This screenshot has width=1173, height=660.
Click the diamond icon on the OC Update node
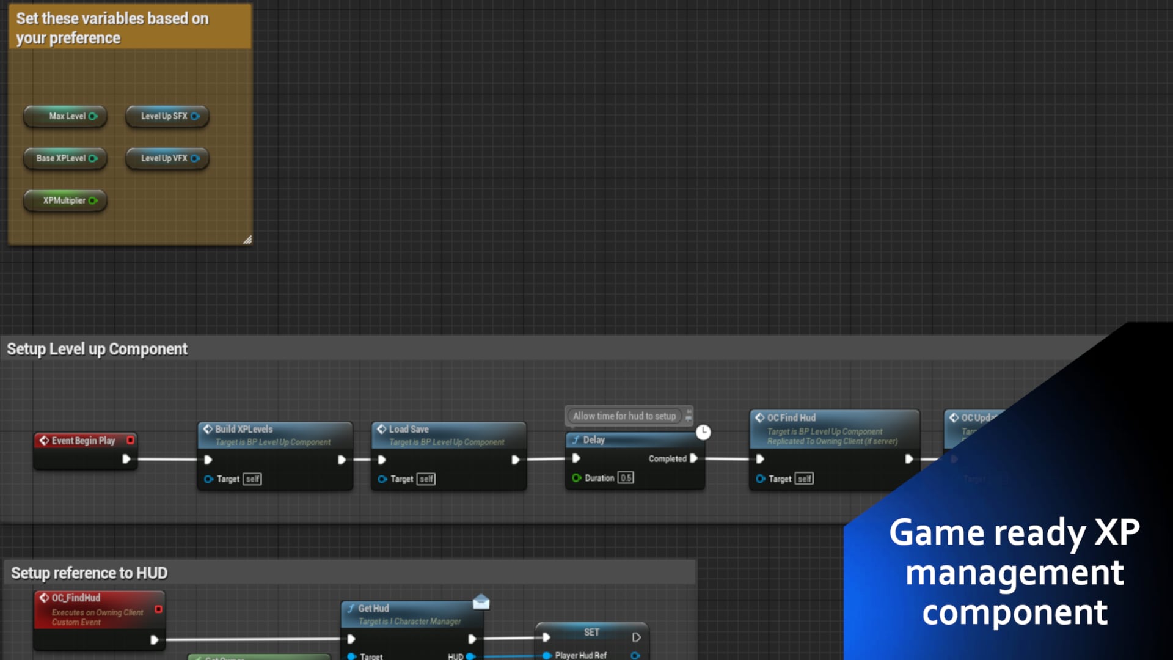click(954, 418)
